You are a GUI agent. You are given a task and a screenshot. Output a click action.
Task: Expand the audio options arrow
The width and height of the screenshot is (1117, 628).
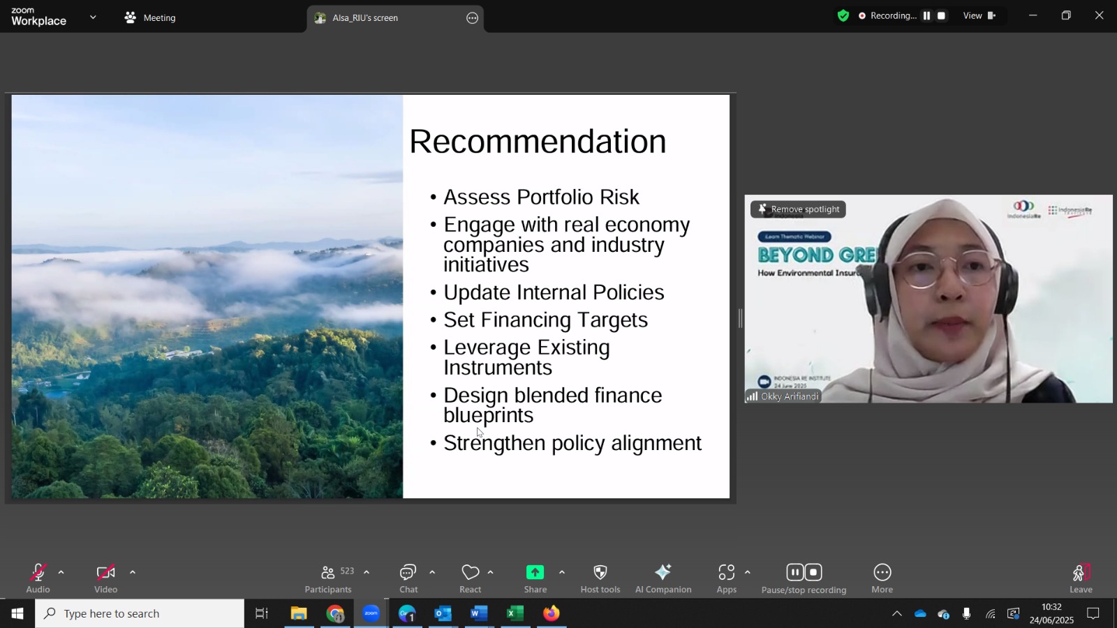pos(61,572)
